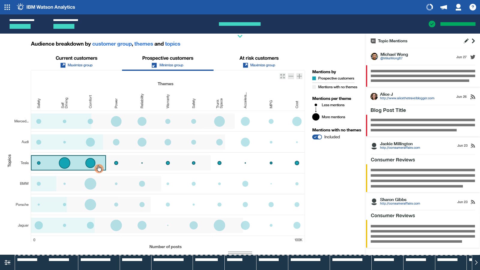Open the customer group link in title
The height and width of the screenshot is (270, 480).
click(112, 44)
